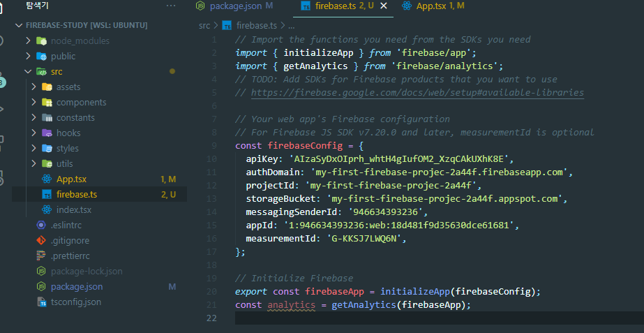Click the components folder icon
Image resolution: width=644 pixels, height=333 pixels.
pos(47,102)
